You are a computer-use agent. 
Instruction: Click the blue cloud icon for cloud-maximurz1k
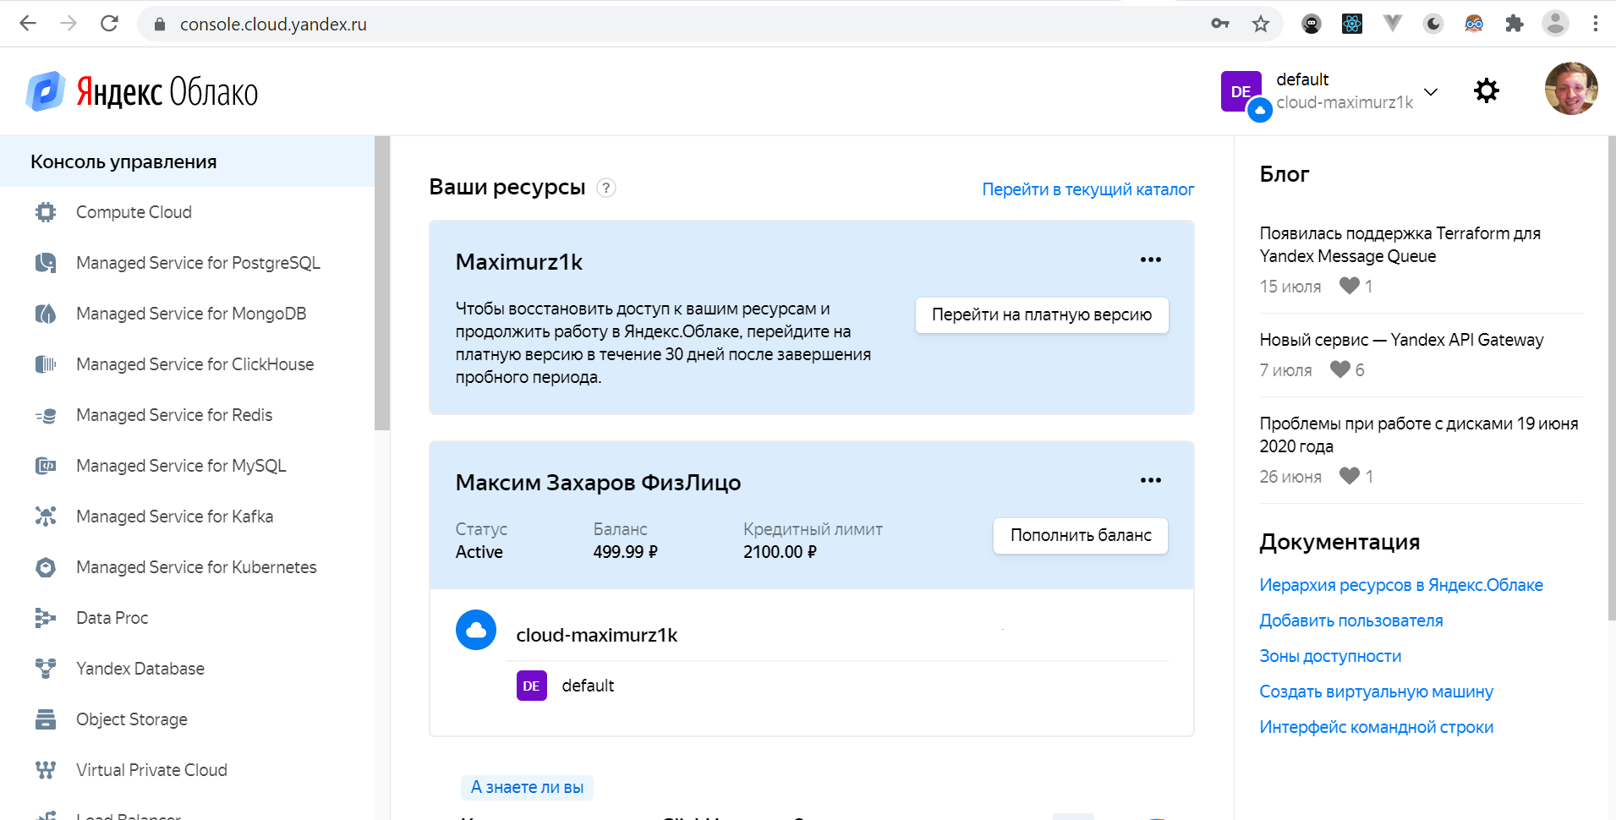pos(476,630)
